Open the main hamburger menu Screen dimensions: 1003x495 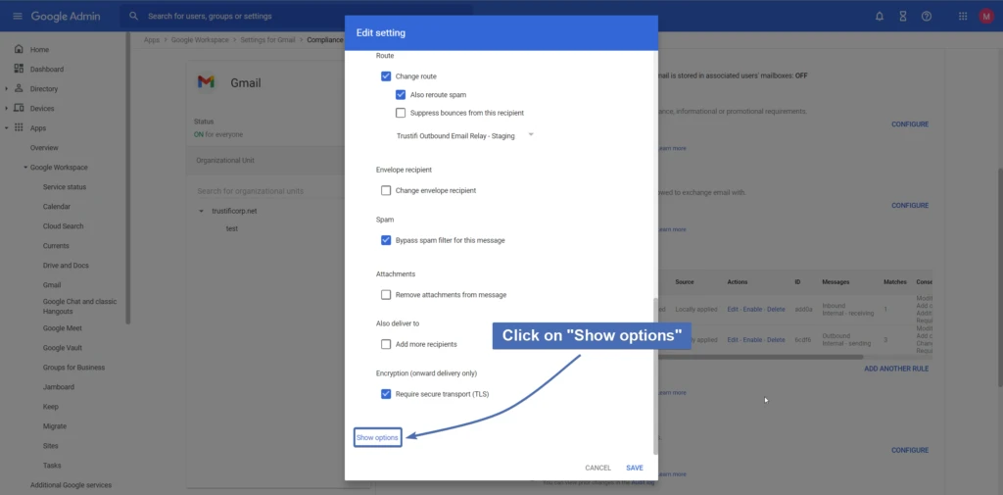click(x=17, y=17)
